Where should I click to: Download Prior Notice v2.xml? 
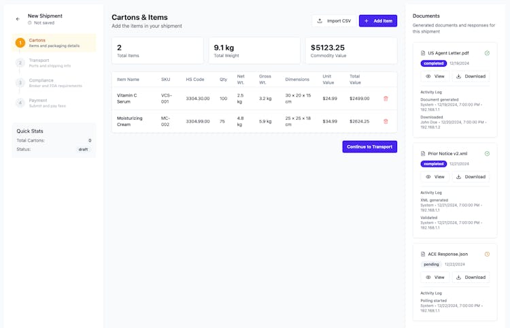[x=471, y=177]
